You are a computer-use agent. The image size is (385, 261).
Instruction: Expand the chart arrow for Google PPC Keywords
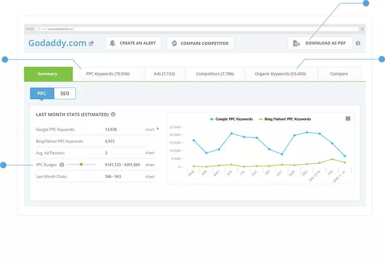click(x=157, y=129)
